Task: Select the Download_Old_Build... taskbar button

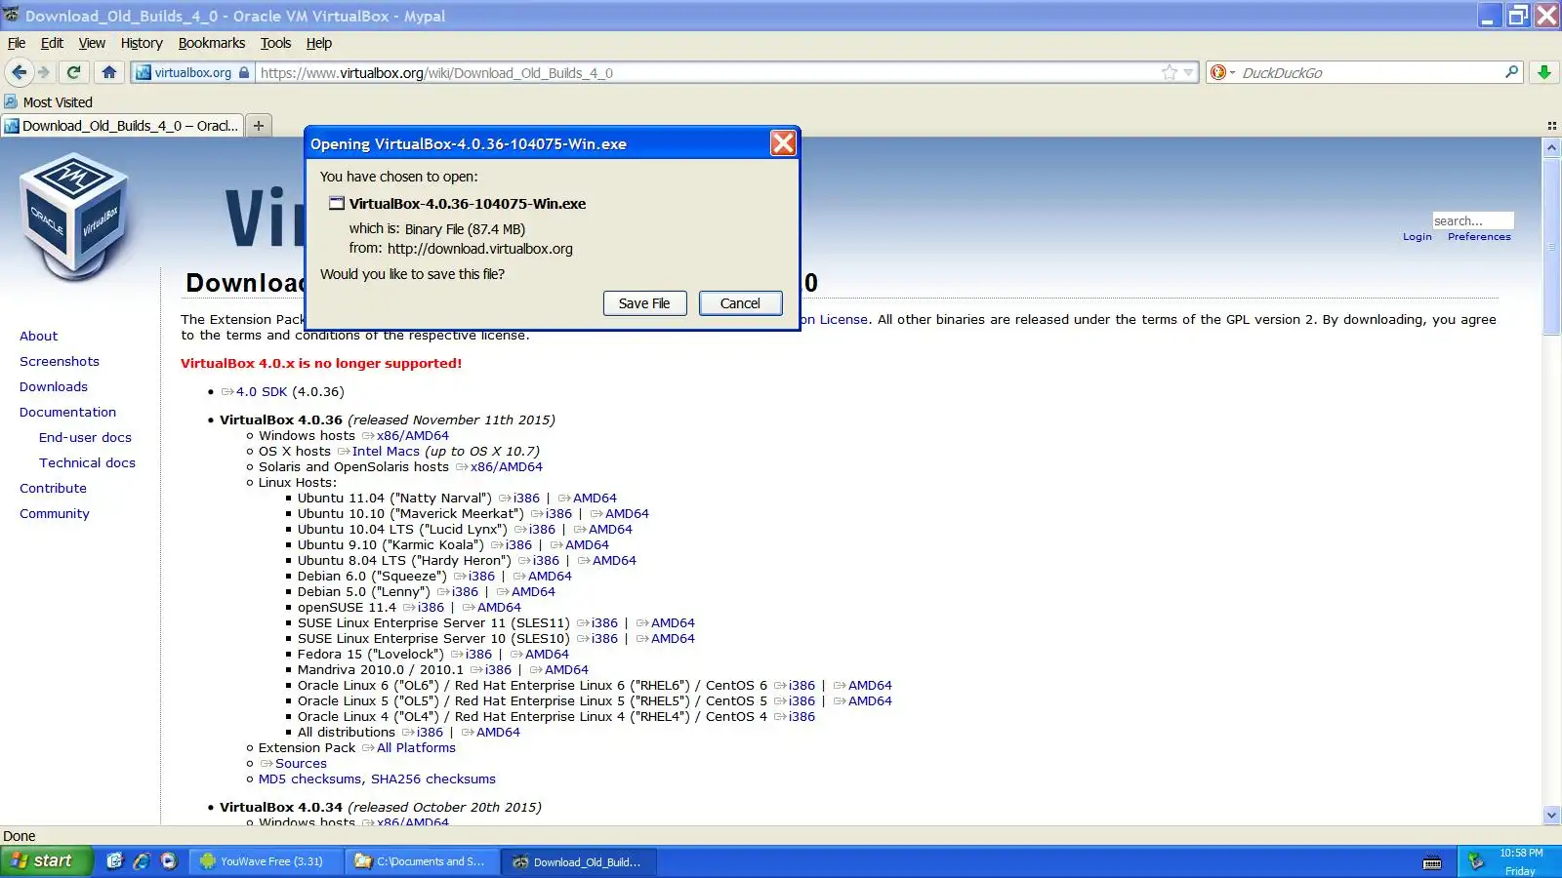Action: (x=578, y=861)
